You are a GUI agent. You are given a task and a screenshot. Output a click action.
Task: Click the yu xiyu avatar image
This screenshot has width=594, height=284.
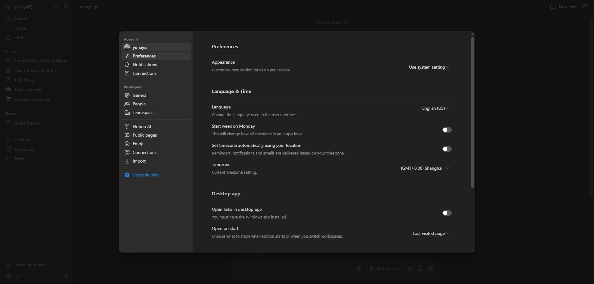127,47
